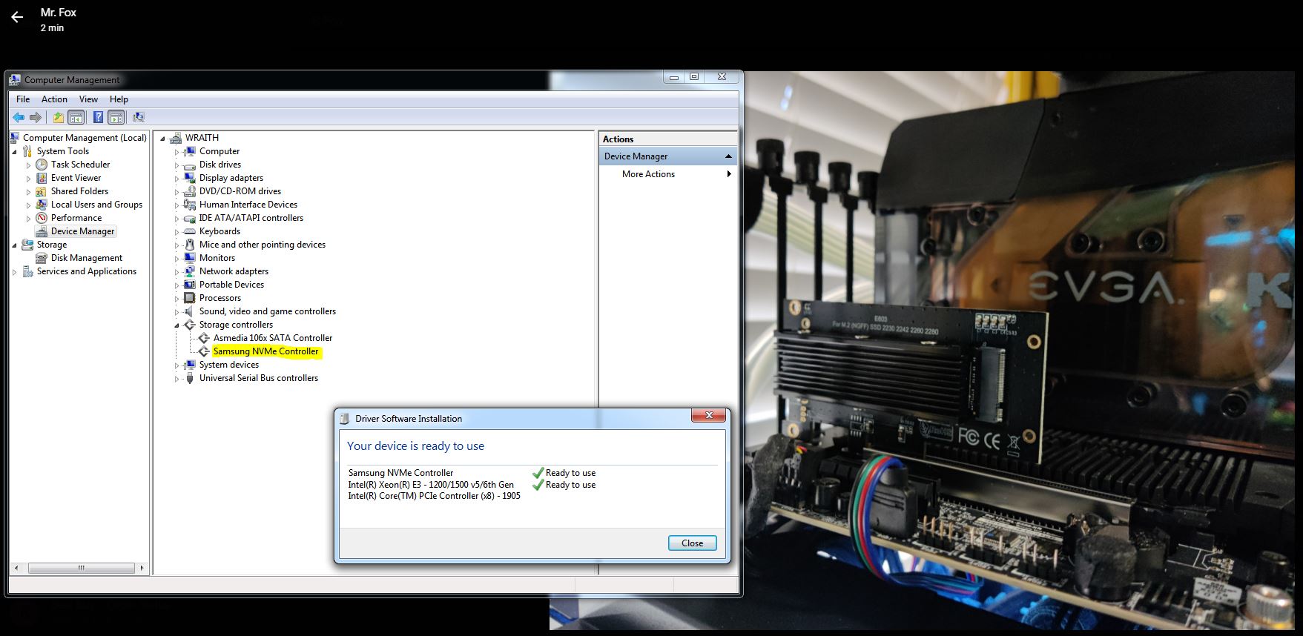Click the Sound, video and game controllers icon
This screenshot has width=1303, height=636.
tap(190, 311)
